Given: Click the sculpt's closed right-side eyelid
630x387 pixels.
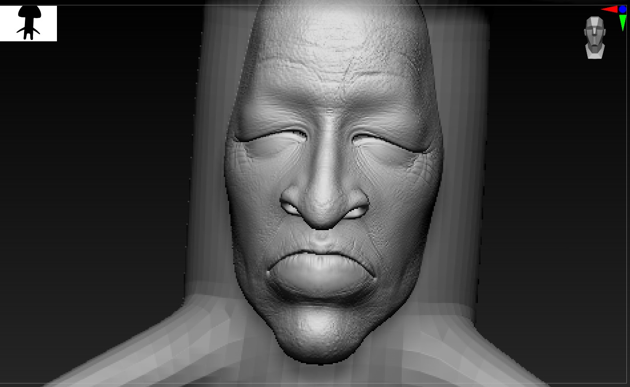Looking at the screenshot, I should [386, 142].
